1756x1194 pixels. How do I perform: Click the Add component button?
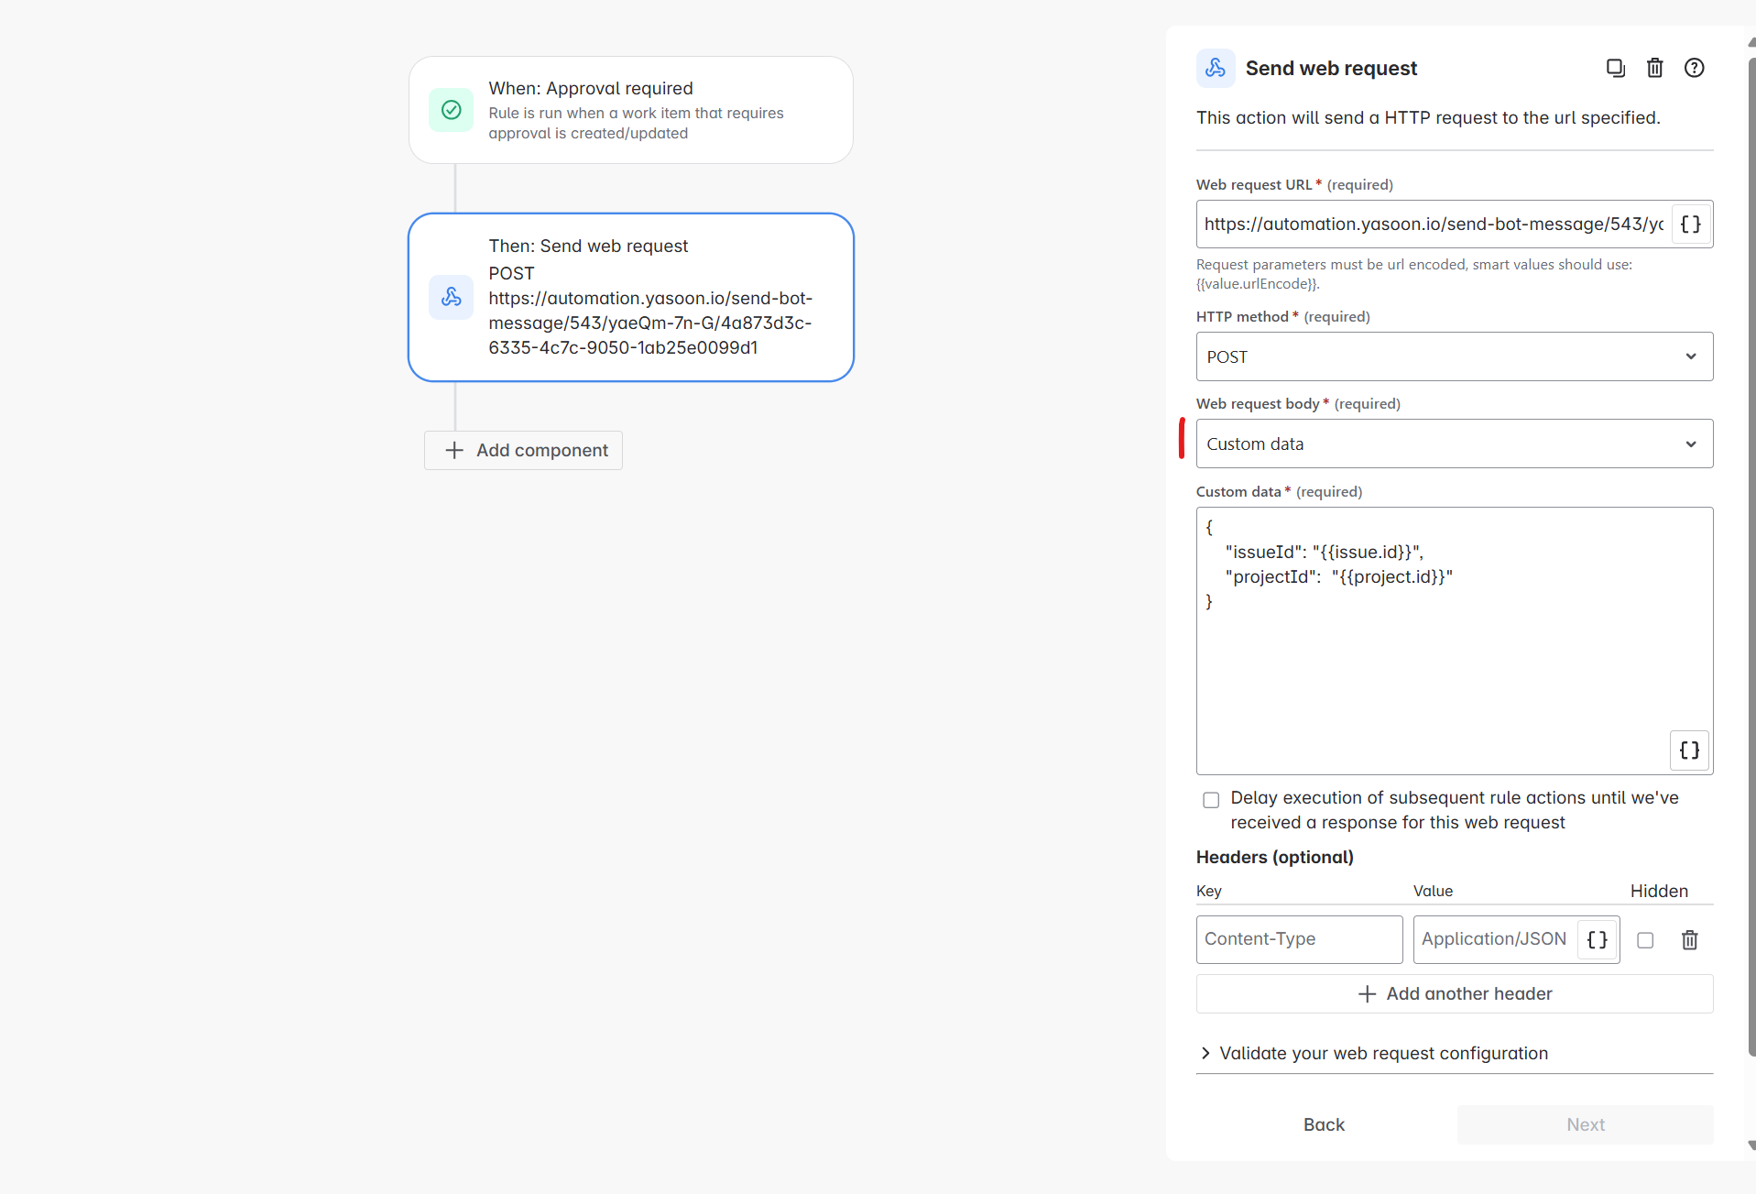524,451
